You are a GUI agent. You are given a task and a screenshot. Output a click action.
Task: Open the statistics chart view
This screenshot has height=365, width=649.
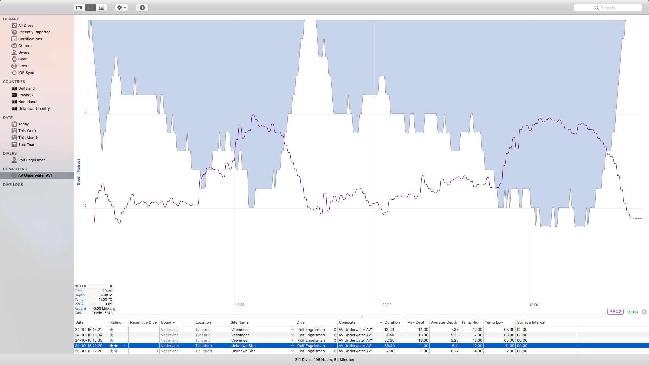click(x=102, y=8)
